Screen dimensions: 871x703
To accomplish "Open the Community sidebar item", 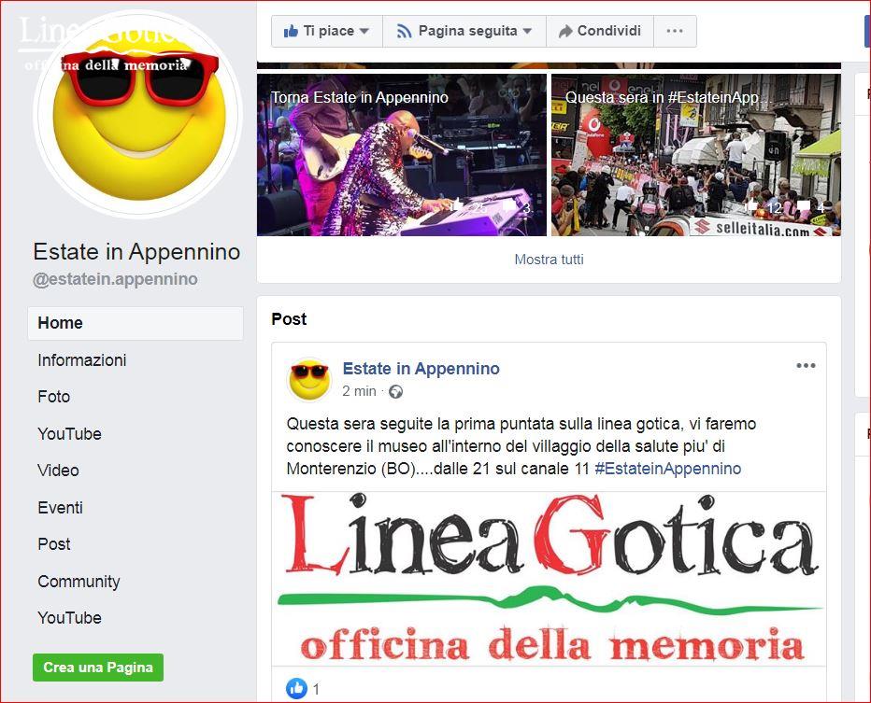I will click(x=79, y=582).
